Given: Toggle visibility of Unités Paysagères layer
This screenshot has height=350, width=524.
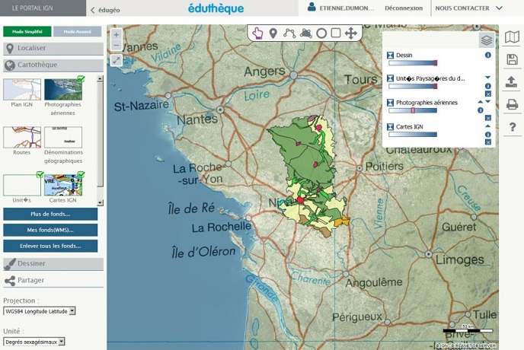Looking at the screenshot, I should (x=390, y=78).
